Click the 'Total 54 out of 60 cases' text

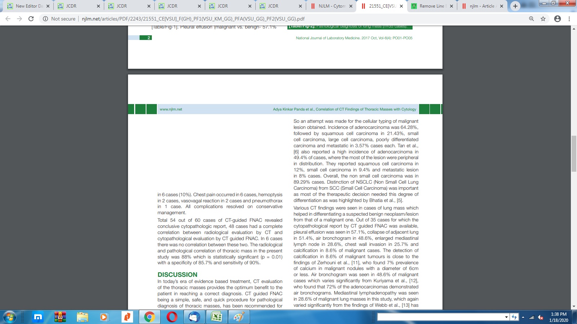pos(220,242)
